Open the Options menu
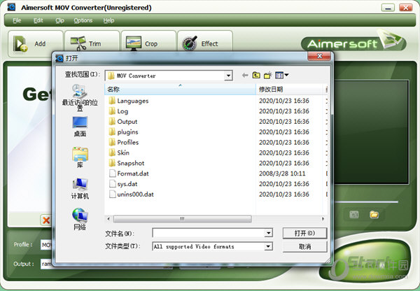The width and height of the screenshot is (420, 291). coord(83,20)
